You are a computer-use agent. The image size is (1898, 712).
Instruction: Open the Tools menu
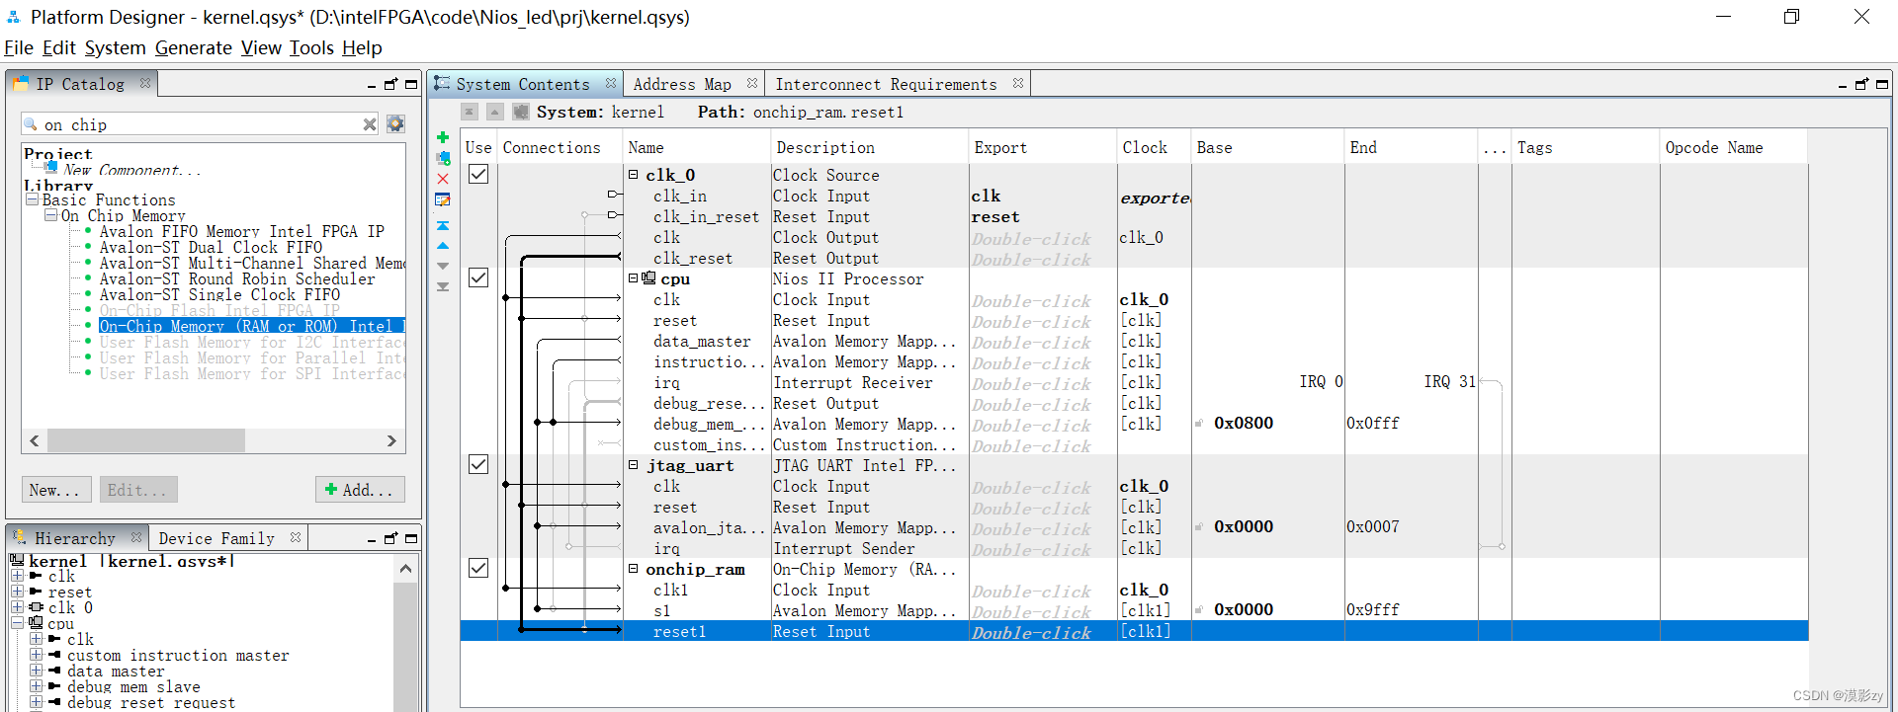coord(311,47)
